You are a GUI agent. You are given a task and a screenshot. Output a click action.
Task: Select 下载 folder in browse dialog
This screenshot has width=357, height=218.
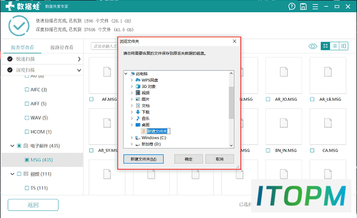pos(146,112)
